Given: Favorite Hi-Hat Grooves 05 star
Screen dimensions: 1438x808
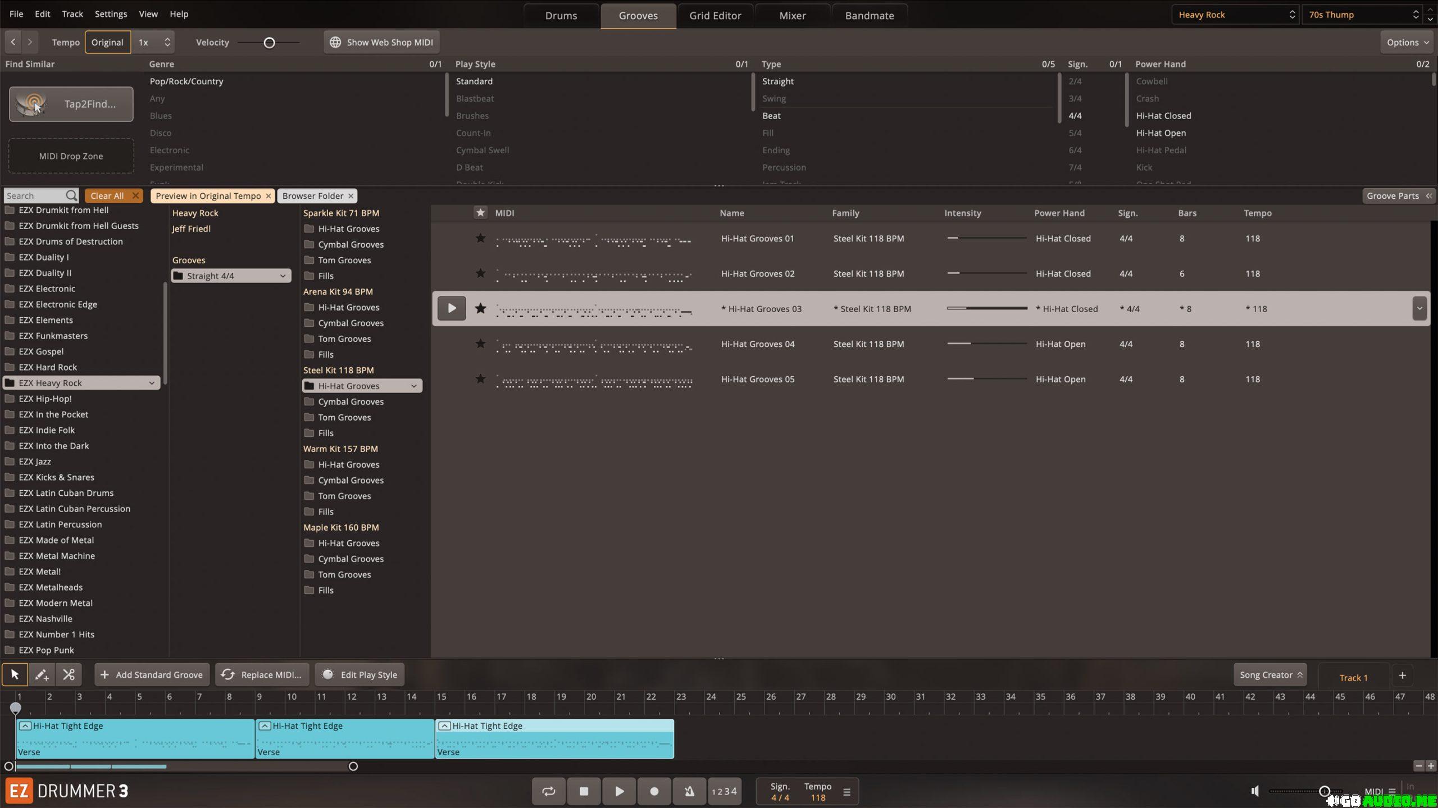Looking at the screenshot, I should (x=480, y=379).
